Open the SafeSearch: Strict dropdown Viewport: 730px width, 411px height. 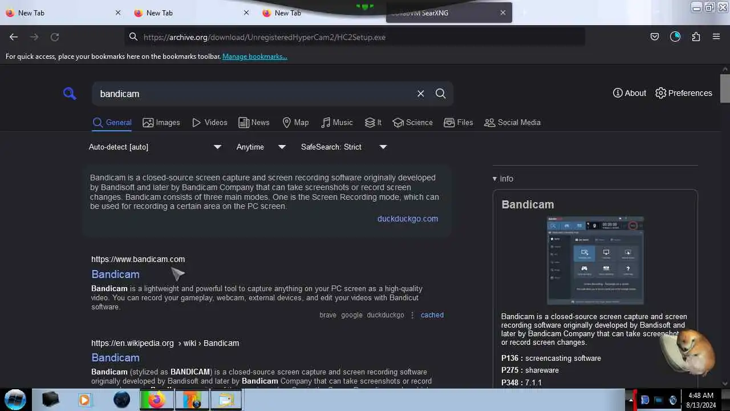tap(344, 147)
